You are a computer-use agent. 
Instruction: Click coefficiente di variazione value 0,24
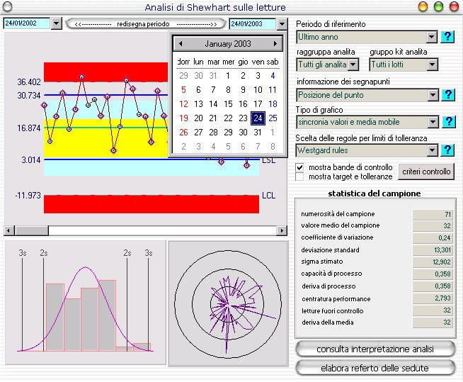coord(433,237)
